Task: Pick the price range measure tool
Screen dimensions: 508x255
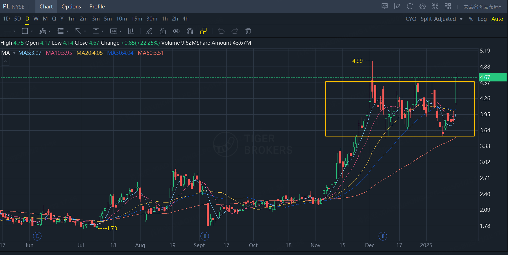Action: click(x=96, y=31)
